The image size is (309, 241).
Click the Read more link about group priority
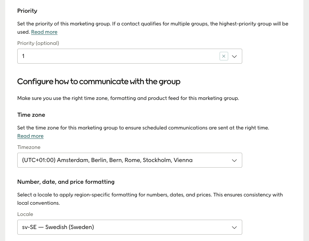click(x=44, y=32)
